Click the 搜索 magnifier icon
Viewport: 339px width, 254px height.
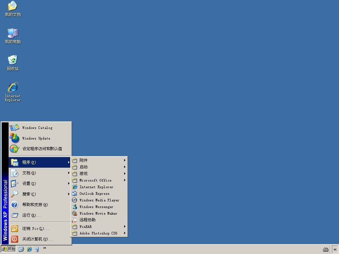pos(15,194)
